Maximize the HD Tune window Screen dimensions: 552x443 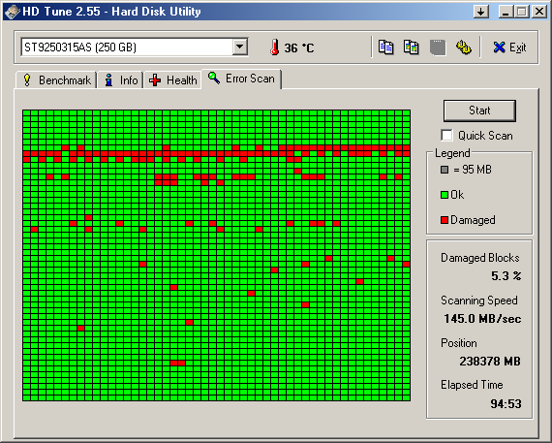(522, 12)
